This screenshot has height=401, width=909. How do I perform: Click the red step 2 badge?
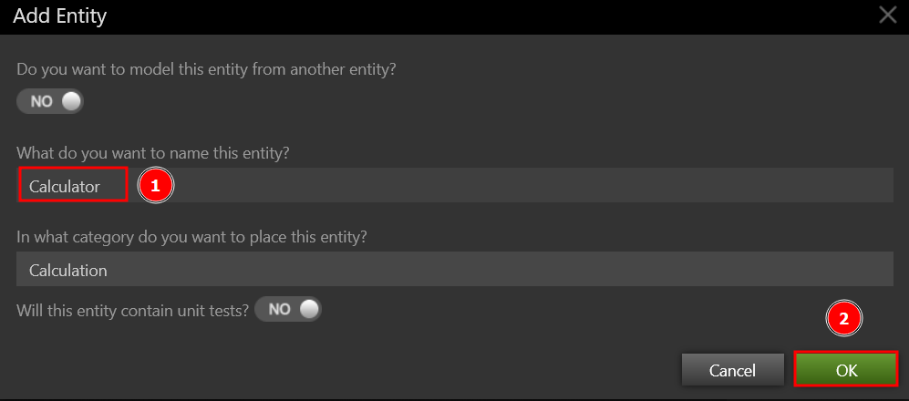click(843, 318)
